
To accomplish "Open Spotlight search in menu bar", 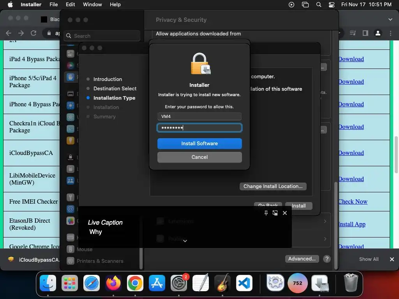I will pyautogui.click(x=318, y=5).
